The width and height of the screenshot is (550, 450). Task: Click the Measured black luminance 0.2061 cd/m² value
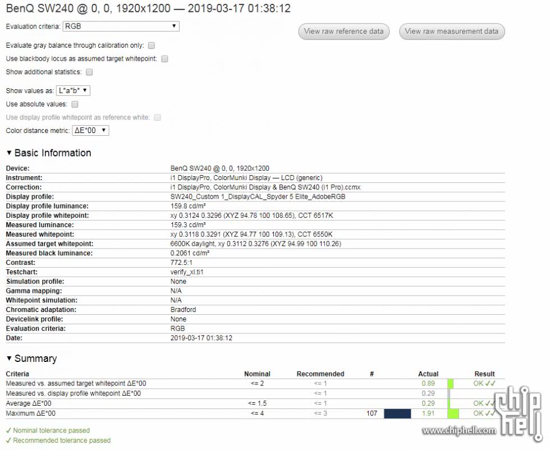(x=190, y=254)
